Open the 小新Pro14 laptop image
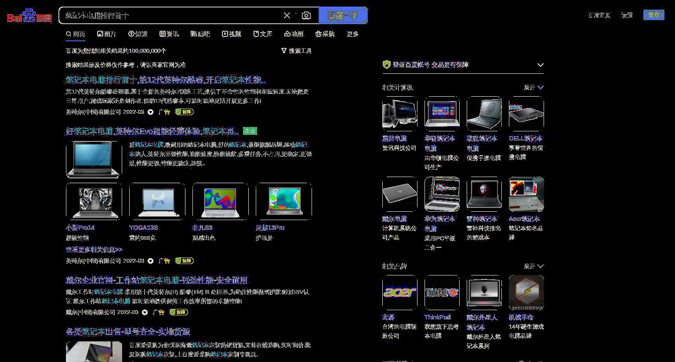 click(94, 201)
